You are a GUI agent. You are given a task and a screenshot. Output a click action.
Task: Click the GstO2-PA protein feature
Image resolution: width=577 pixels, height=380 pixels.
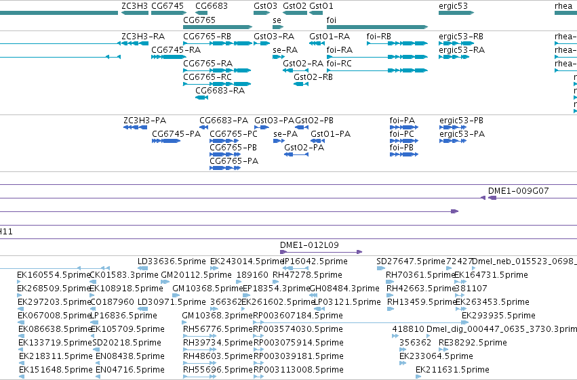point(296,154)
